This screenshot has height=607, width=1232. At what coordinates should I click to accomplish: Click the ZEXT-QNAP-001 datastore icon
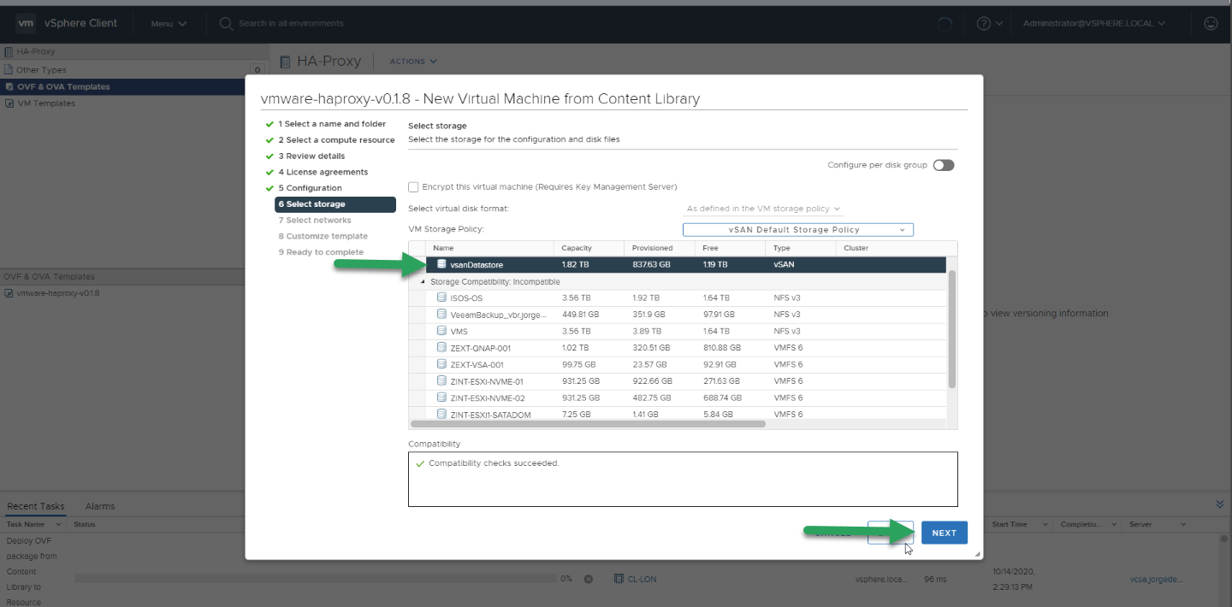pyautogui.click(x=441, y=347)
